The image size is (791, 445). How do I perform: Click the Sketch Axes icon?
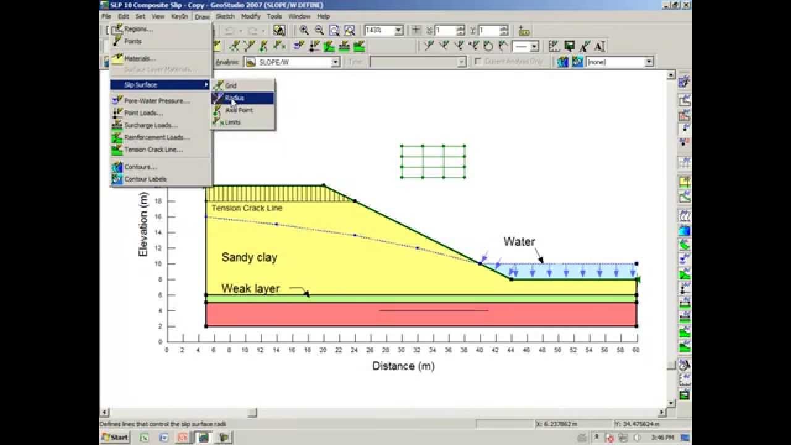coord(554,46)
